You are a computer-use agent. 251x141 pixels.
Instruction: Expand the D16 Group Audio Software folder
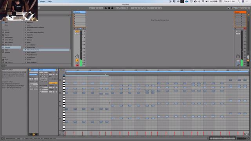coord(25,33)
